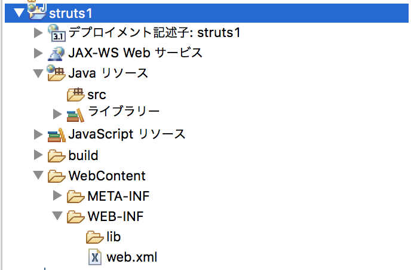Click the Java resources folder icon
Image resolution: width=411 pixels, height=270 pixels.
57,73
